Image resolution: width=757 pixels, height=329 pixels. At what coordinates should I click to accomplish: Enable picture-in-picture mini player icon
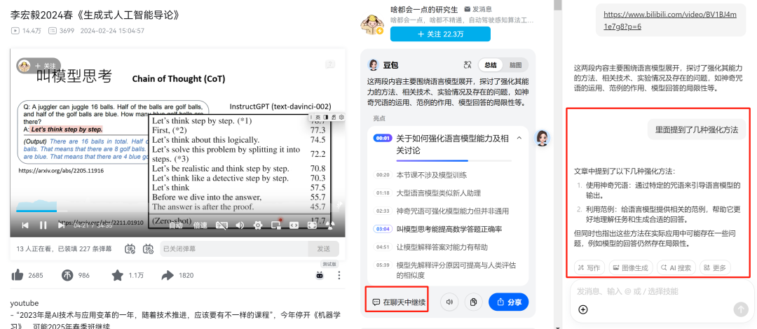click(276, 225)
